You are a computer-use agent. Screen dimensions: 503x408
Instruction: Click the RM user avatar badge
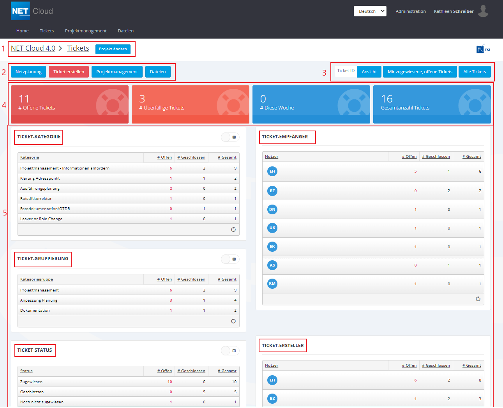[272, 284]
